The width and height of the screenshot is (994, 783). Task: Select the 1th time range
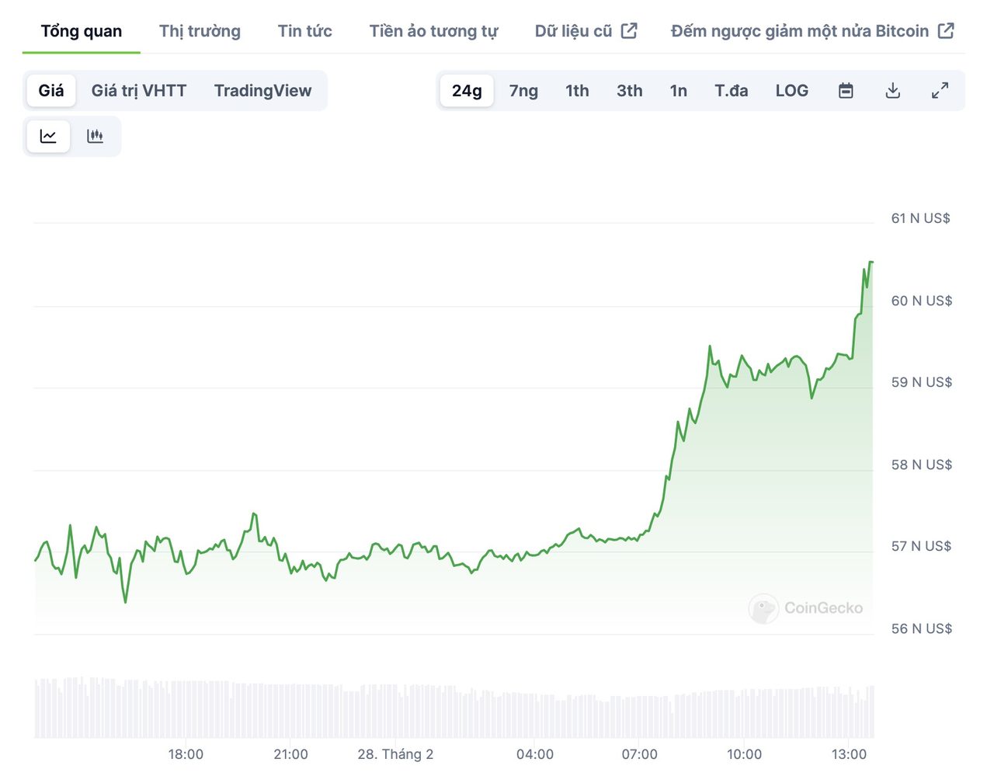pyautogui.click(x=577, y=91)
